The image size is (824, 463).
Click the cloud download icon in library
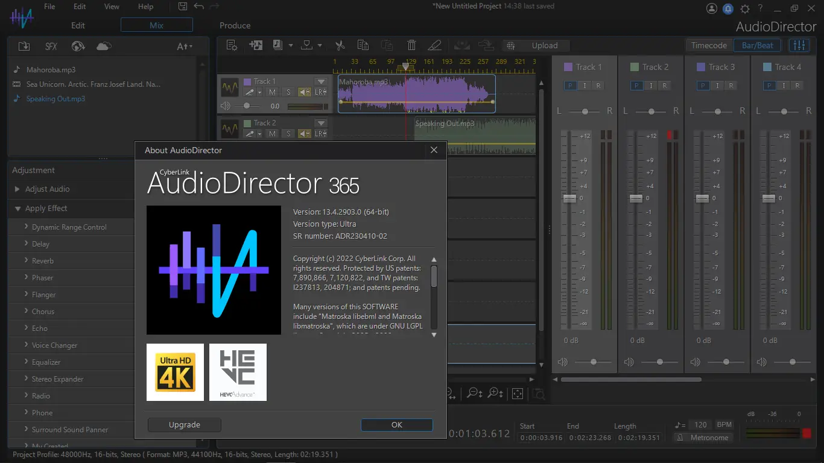104,46
